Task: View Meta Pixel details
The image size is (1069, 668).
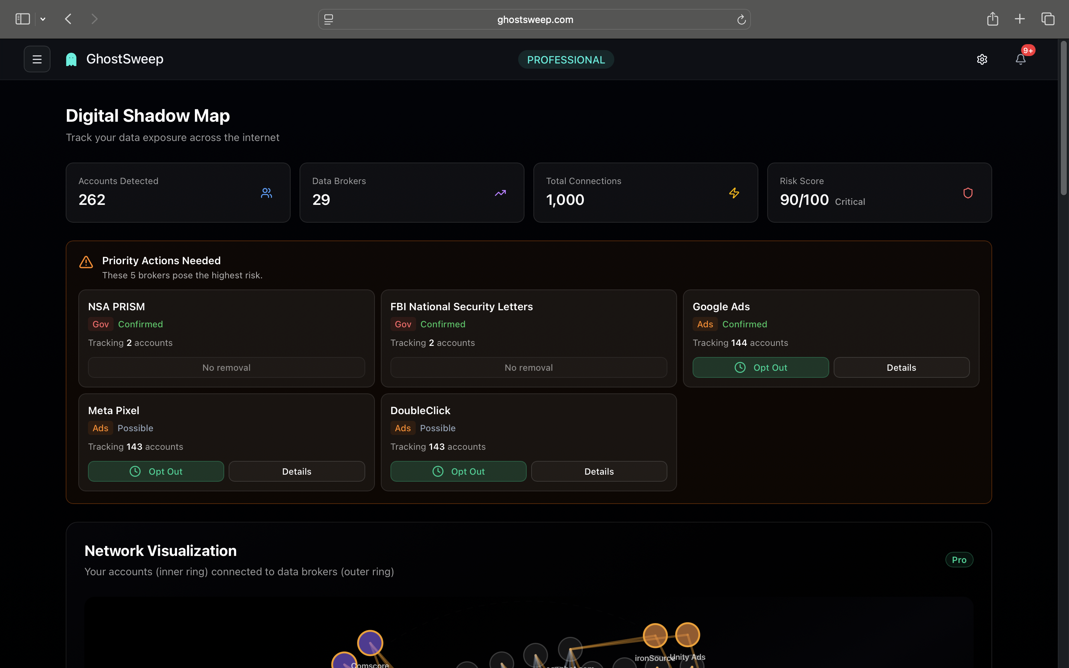Action: click(297, 471)
